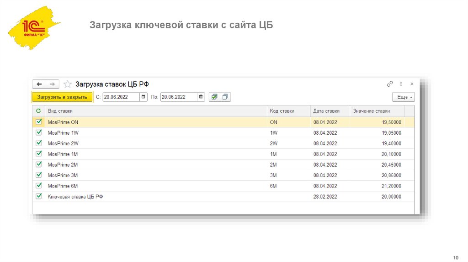The height and width of the screenshot is (262, 468).
Task: Uncheck the MosPrime 3M row checkbox
Action: [38, 175]
